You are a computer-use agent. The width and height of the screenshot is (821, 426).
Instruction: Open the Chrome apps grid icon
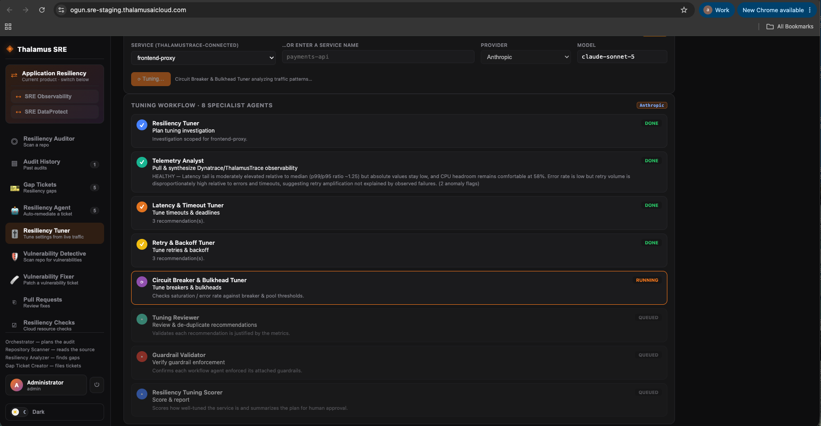[x=8, y=27]
